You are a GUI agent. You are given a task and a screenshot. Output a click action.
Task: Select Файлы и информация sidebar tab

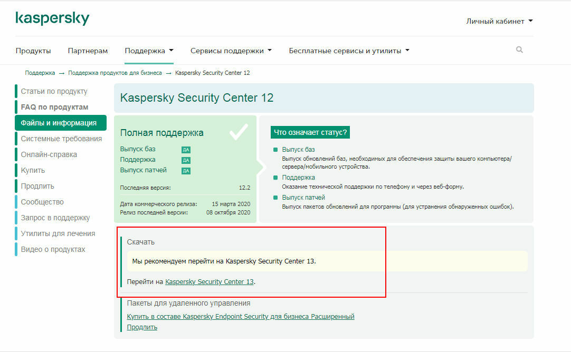[x=61, y=123]
